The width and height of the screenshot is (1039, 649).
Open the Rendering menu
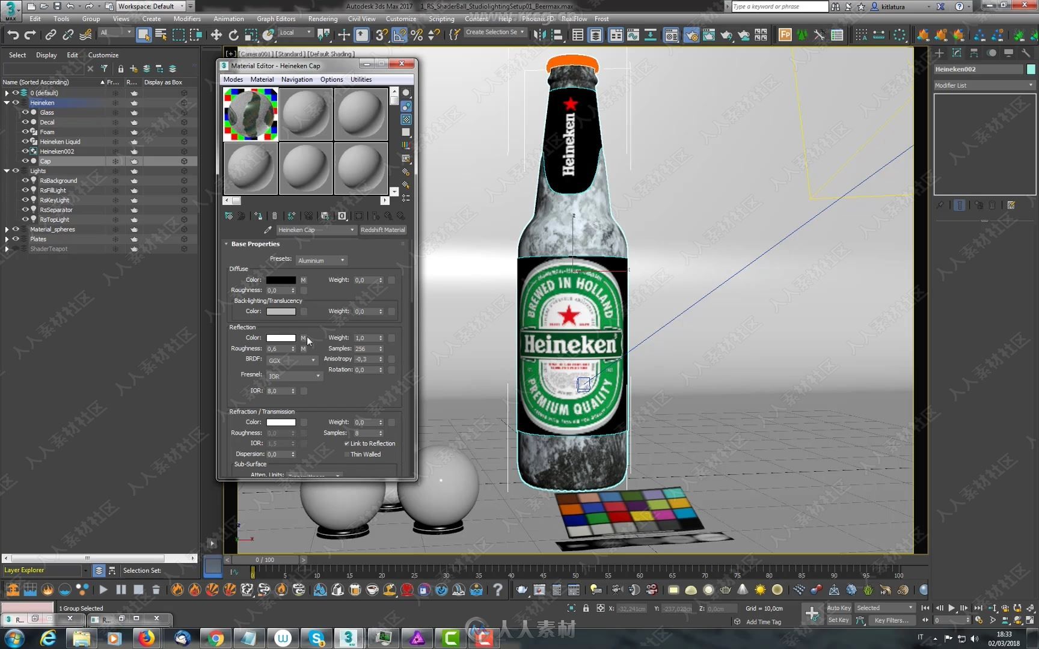pos(323,19)
